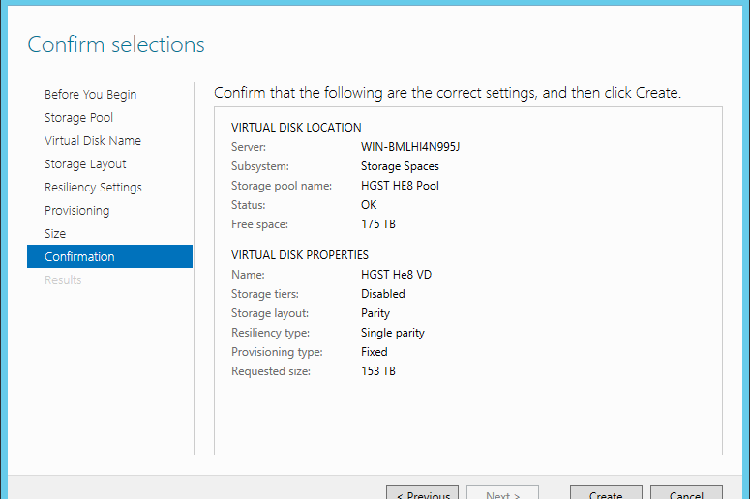Return to the Provisioning step
This screenshot has height=499, width=750.
(x=76, y=210)
